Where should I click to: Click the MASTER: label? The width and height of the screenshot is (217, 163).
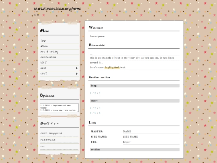97,132
